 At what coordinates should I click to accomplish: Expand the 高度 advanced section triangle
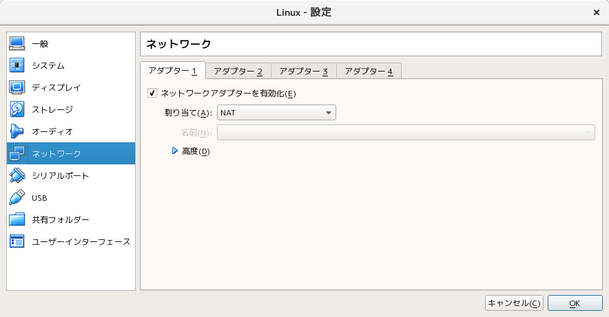(x=175, y=151)
